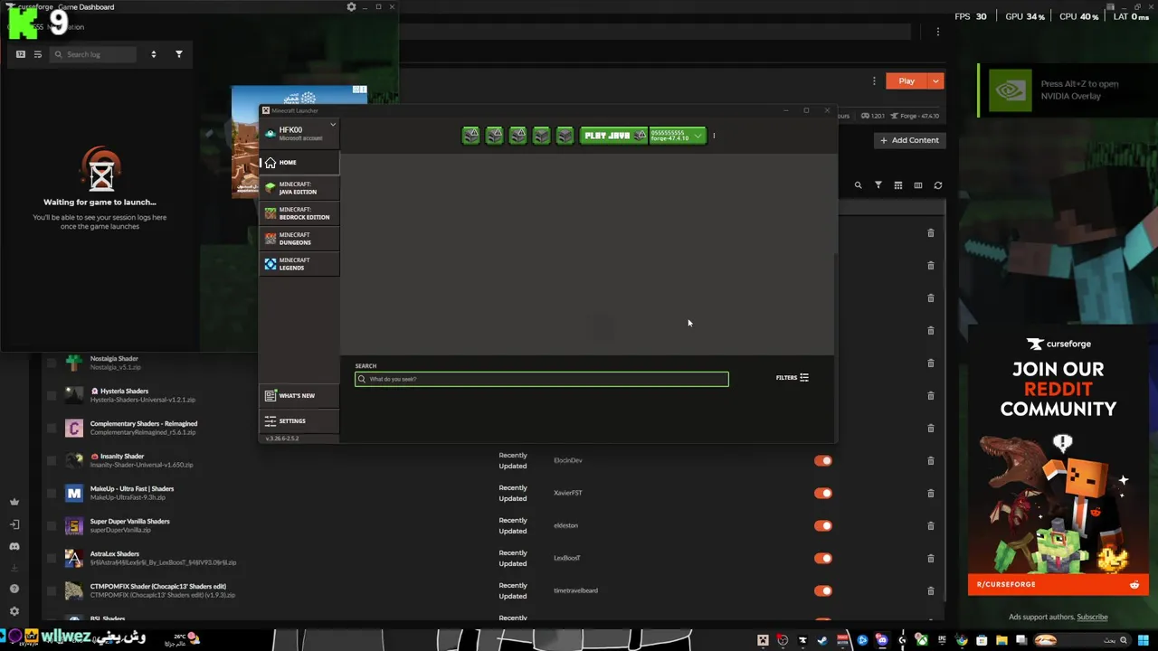Open Discord icon in CurseForge sidebar
Image resolution: width=1158 pixels, height=651 pixels.
pos(14,547)
